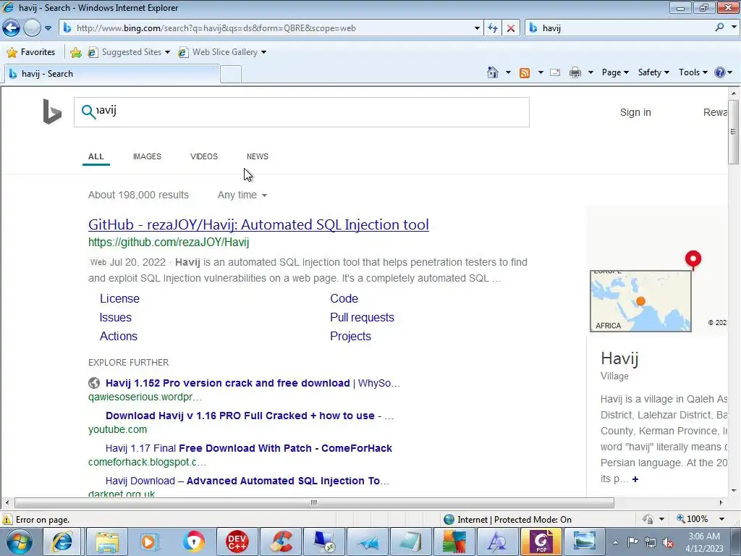Click the Refresh page icon

493,28
